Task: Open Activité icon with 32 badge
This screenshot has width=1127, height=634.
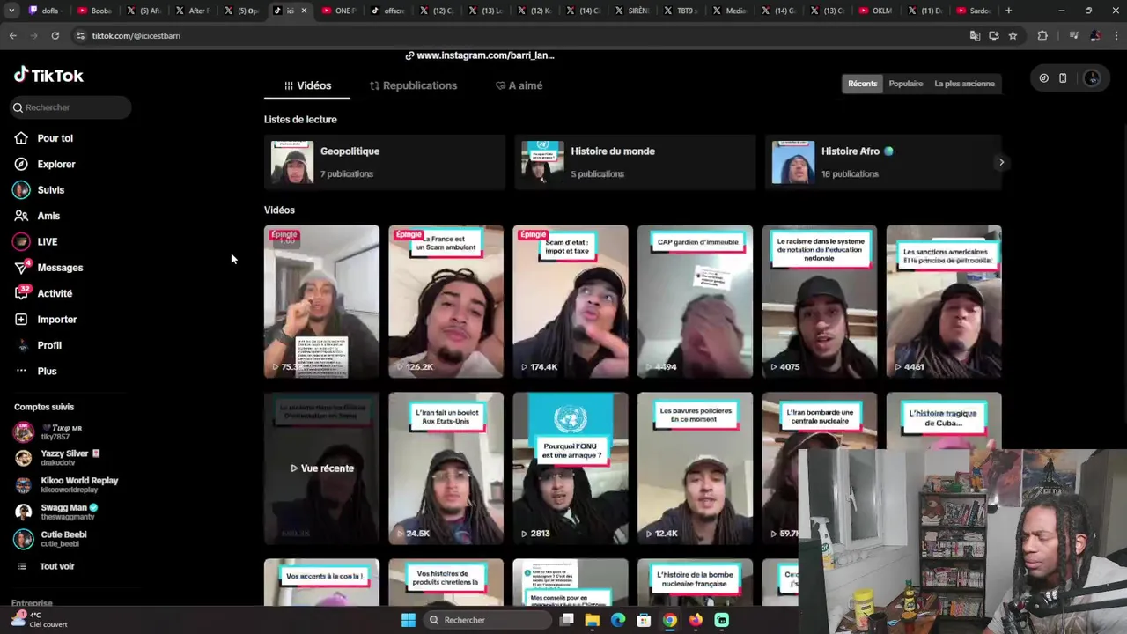Action: (x=21, y=292)
